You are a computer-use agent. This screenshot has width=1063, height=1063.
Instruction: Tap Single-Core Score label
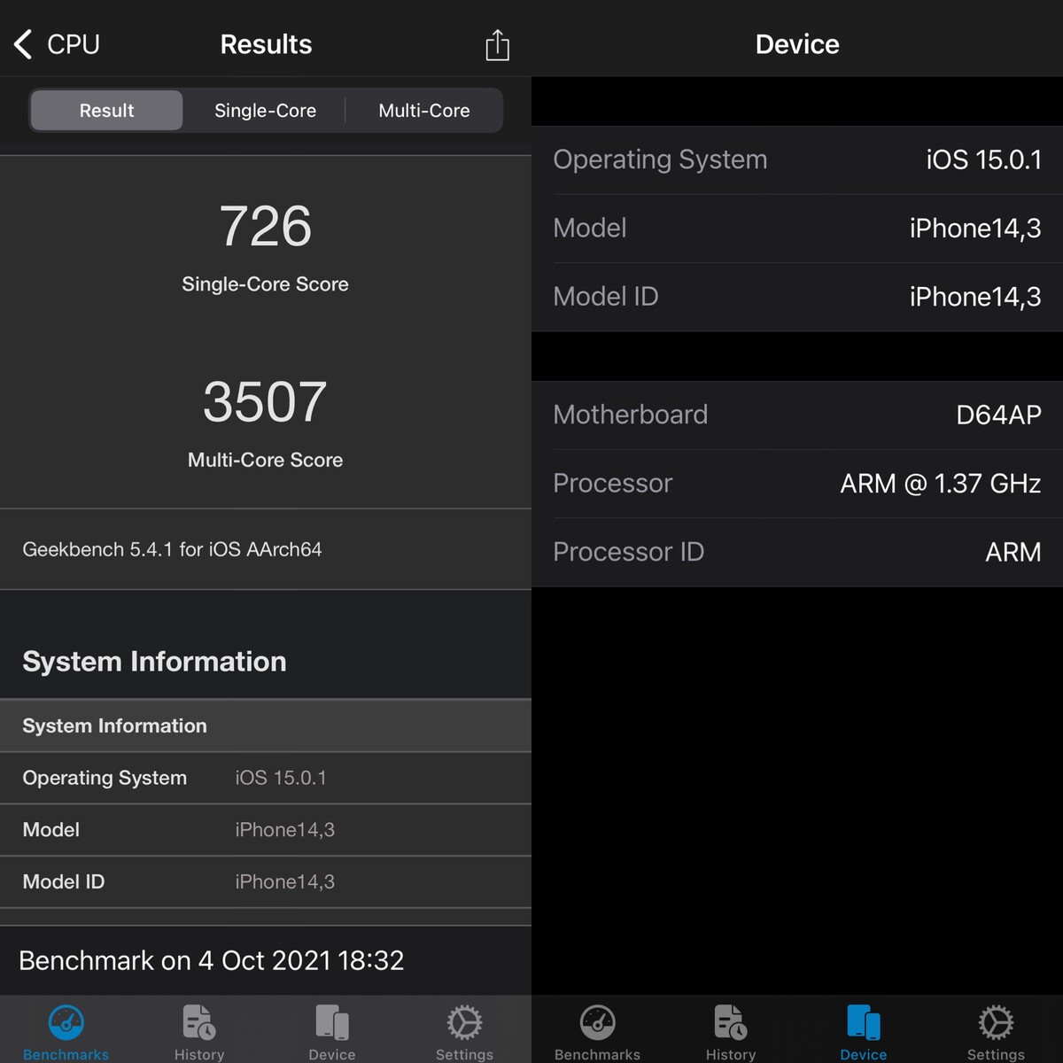265,284
